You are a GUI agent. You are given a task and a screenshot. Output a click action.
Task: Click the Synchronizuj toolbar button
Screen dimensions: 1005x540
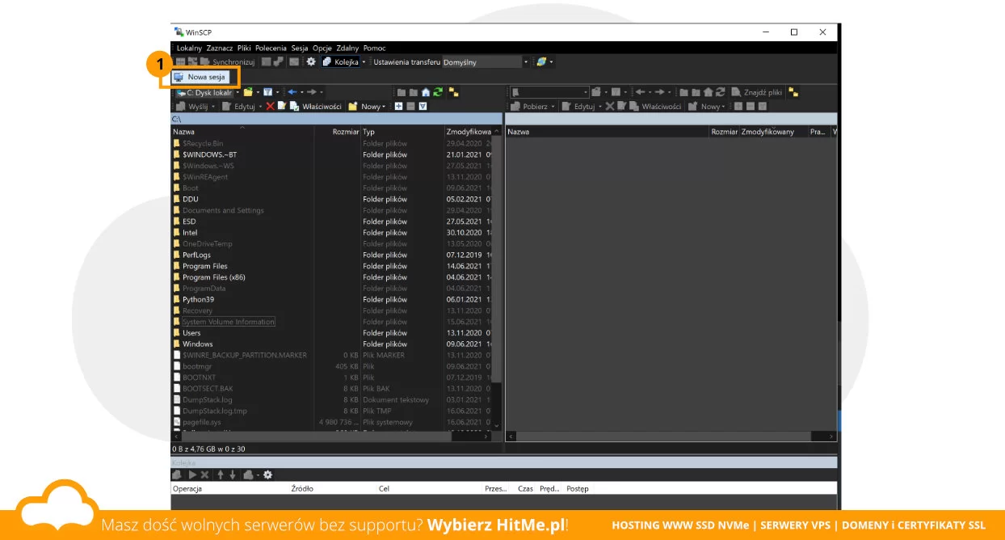tap(227, 61)
